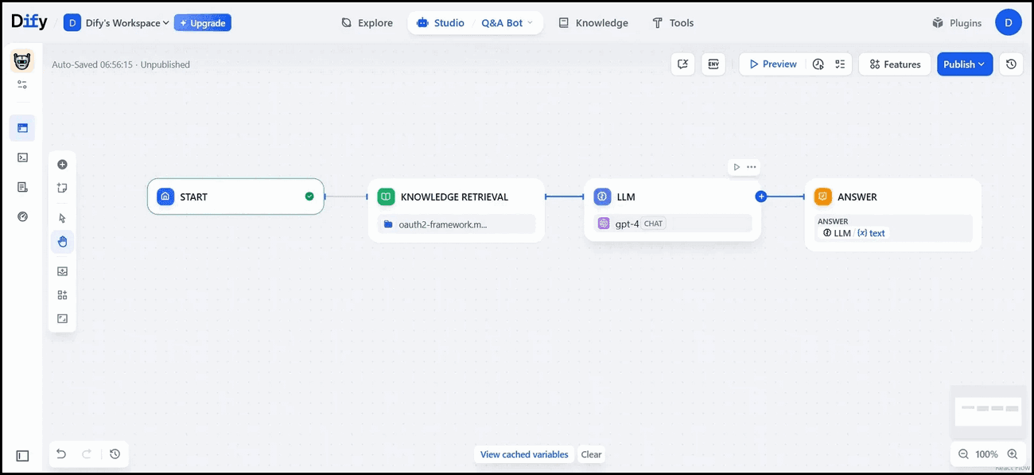Zoom in with the plus magnifier

[1013, 454]
